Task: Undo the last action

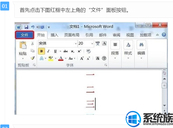Action: click(x=33, y=27)
